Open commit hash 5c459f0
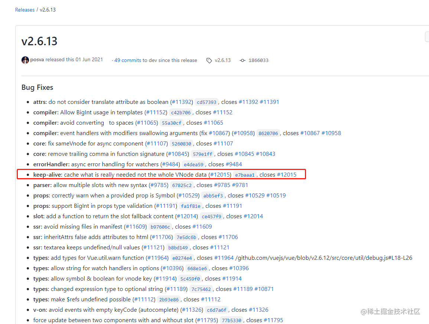 (x=190, y=279)
